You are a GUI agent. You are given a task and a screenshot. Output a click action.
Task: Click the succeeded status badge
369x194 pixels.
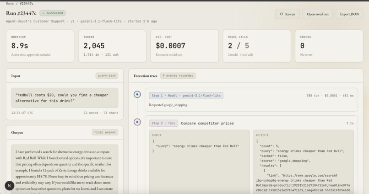53,13
